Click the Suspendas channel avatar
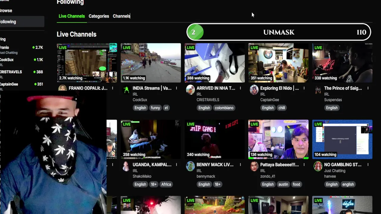The image size is (381, 214). click(318, 90)
